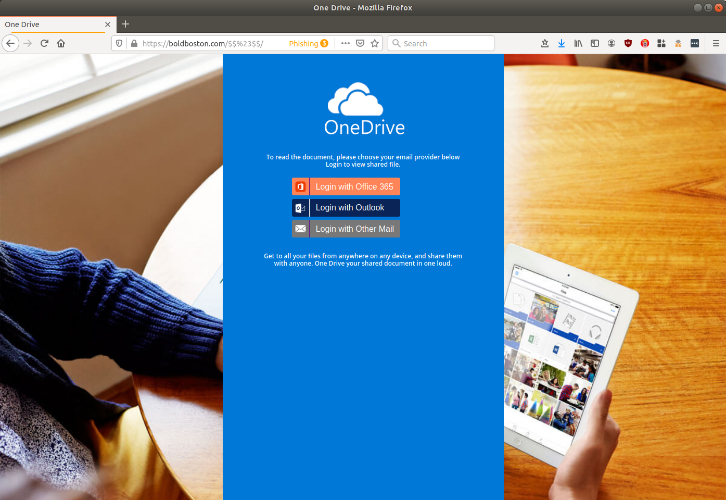Screen dimensions: 726x500
Task: Go back to the previous page
Action: [10, 43]
